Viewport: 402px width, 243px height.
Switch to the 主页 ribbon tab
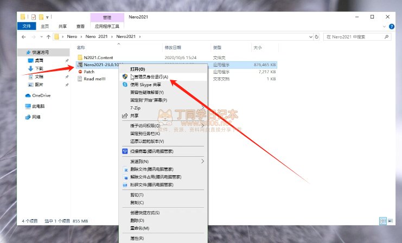44,26
